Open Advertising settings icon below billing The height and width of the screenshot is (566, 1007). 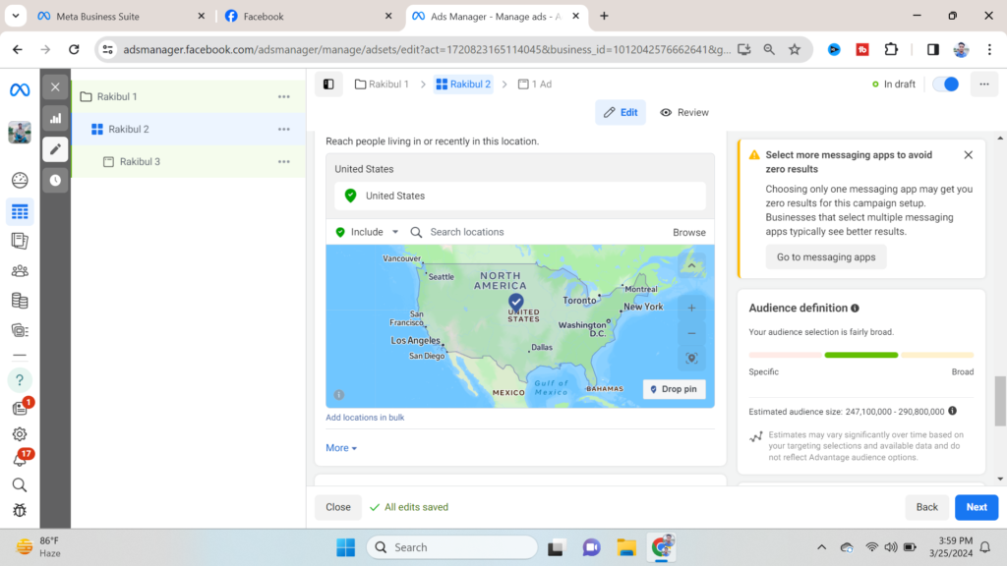tap(20, 330)
